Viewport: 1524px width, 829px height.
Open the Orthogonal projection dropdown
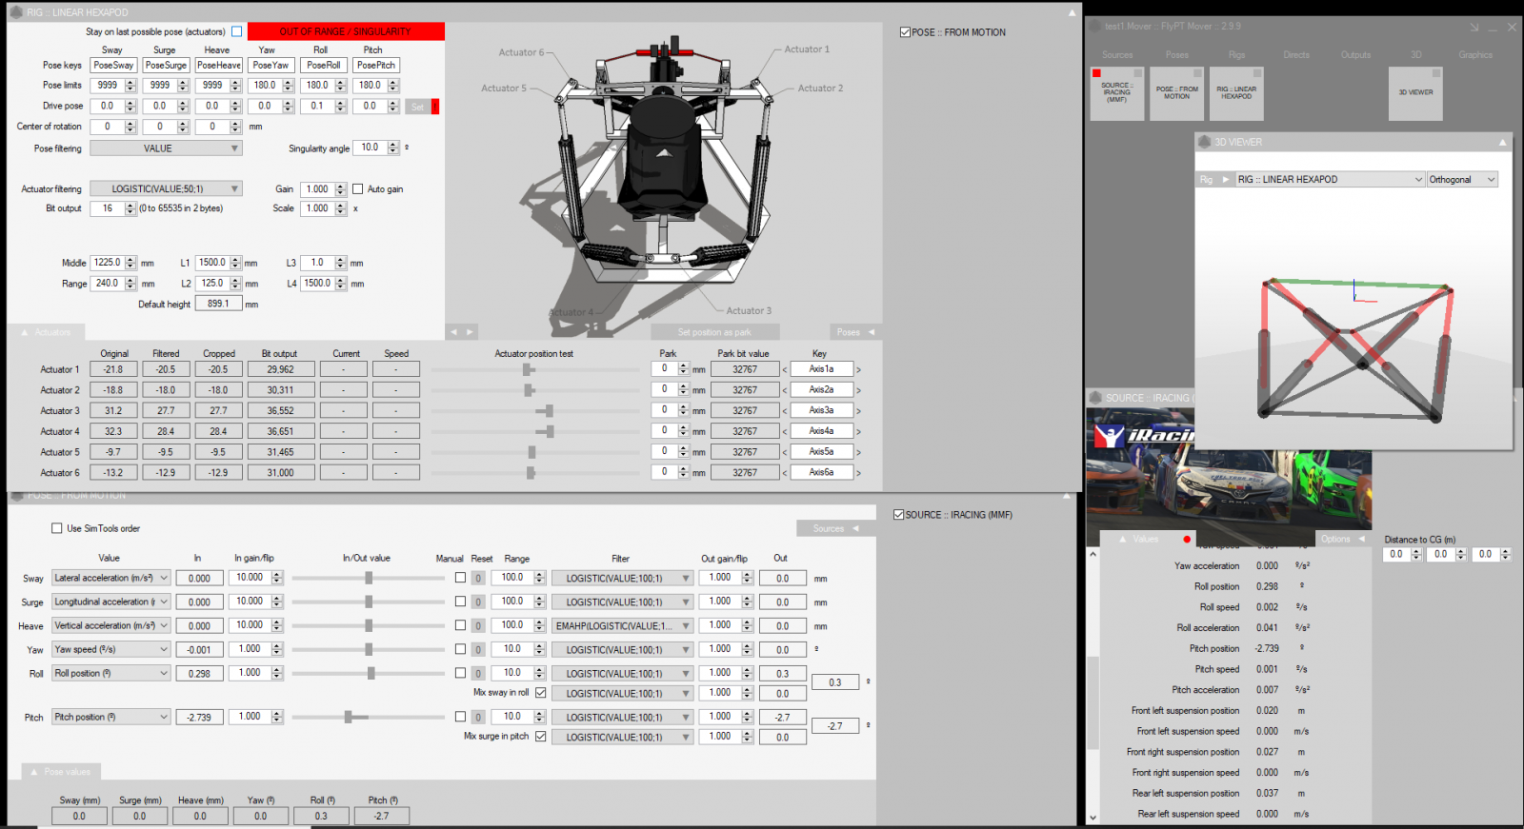(1462, 180)
